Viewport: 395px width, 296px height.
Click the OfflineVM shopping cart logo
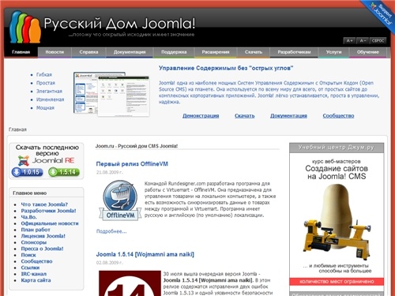120,200
